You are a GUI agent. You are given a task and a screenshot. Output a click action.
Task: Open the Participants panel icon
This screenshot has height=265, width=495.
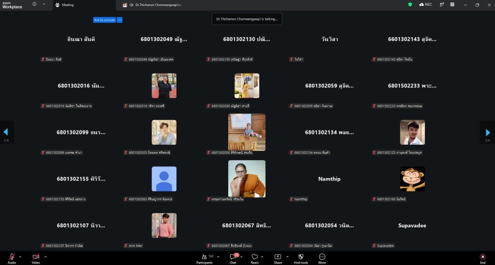click(204, 257)
